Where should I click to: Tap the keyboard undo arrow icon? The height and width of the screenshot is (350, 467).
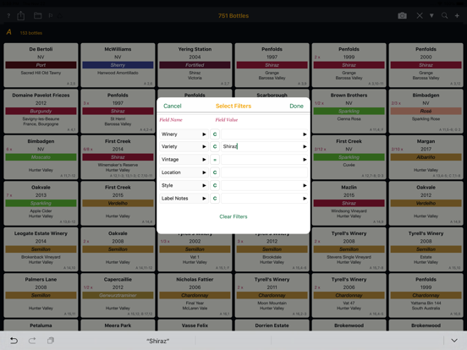(14, 341)
